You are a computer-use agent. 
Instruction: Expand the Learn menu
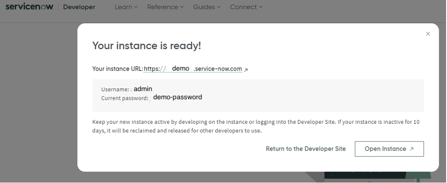click(126, 7)
